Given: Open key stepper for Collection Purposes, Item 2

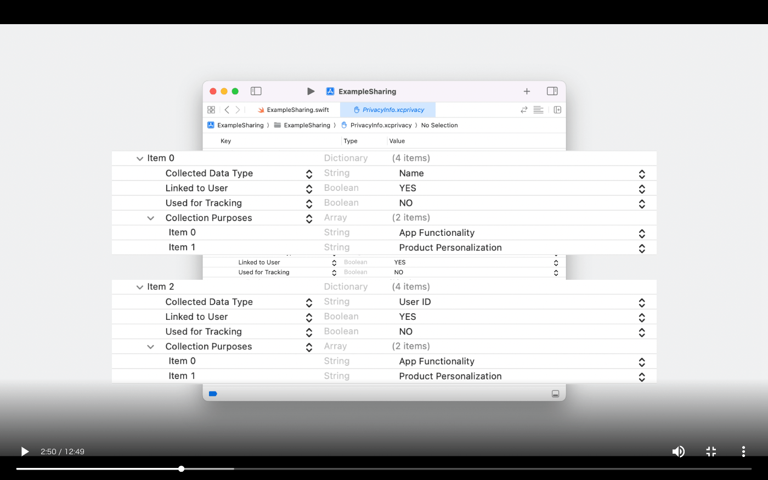Looking at the screenshot, I should [x=309, y=347].
